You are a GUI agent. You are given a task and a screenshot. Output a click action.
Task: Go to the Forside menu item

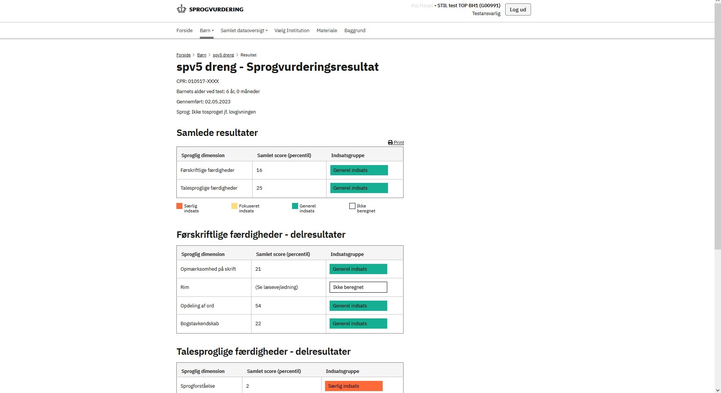tap(184, 31)
